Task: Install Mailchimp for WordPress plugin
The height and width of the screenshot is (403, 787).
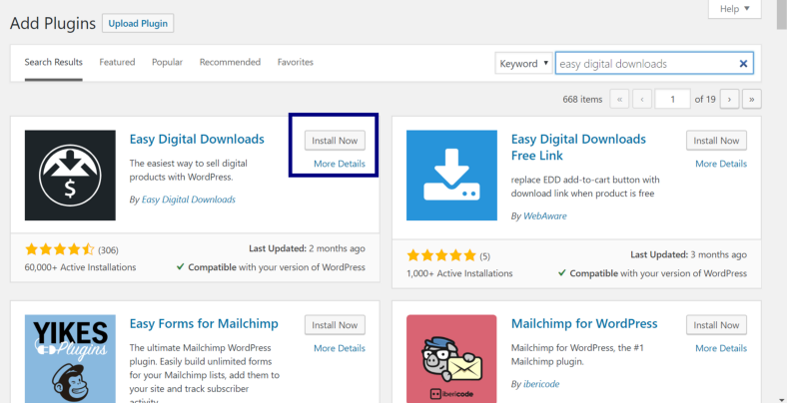Action: click(x=716, y=325)
